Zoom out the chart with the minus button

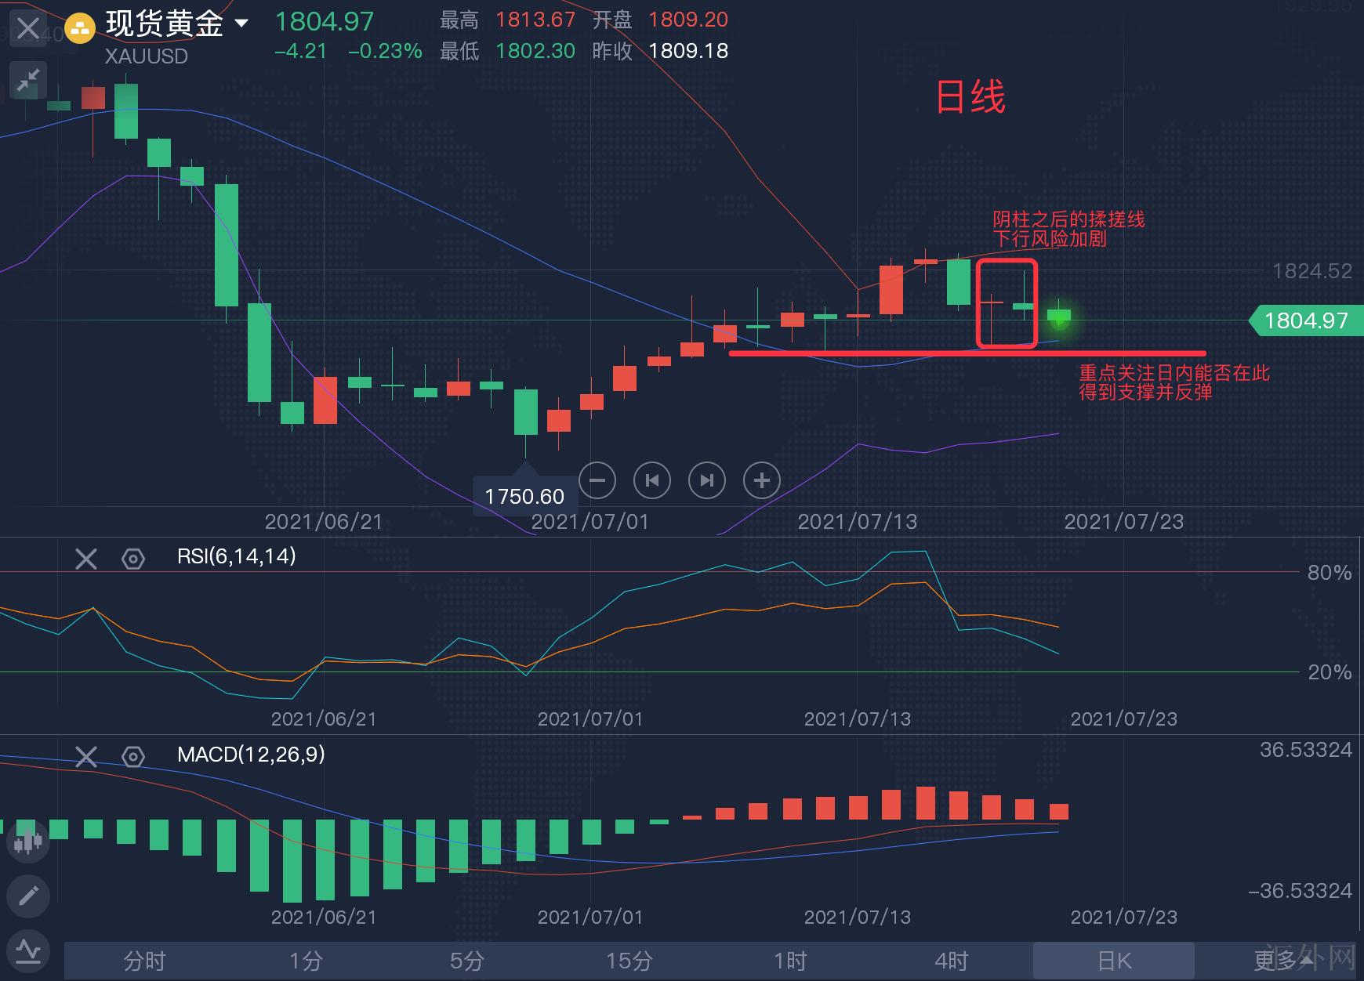pyautogui.click(x=597, y=480)
